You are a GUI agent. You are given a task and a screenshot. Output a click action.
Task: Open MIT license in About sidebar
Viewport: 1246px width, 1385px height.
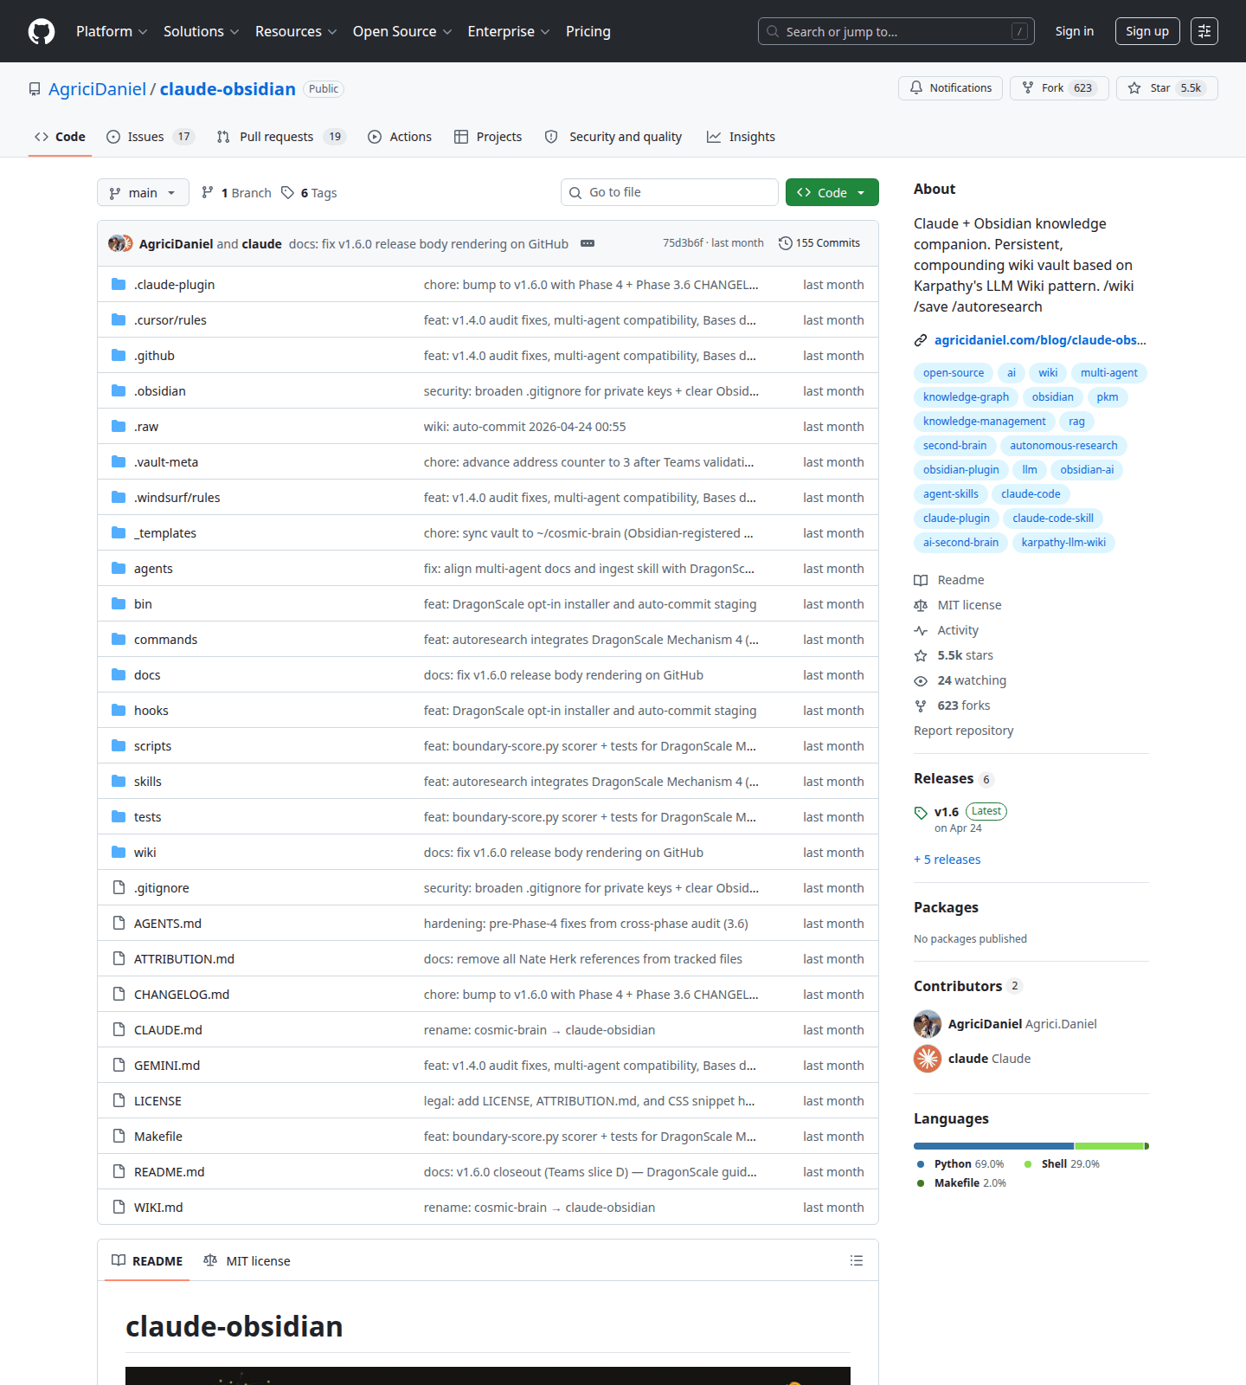[x=958, y=605]
